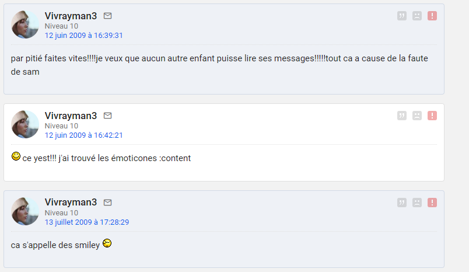Report the 13 juillet 2009 post
Viewport: 469px width, 272px height.
432,203
